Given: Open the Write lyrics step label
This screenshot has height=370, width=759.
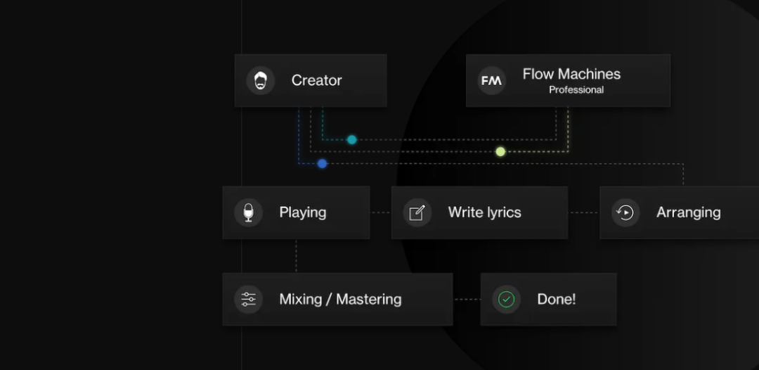Looking at the screenshot, I should 484,212.
